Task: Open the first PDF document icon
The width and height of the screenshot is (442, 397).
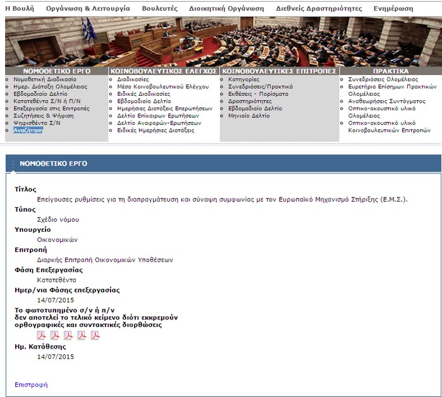Action: [42, 335]
